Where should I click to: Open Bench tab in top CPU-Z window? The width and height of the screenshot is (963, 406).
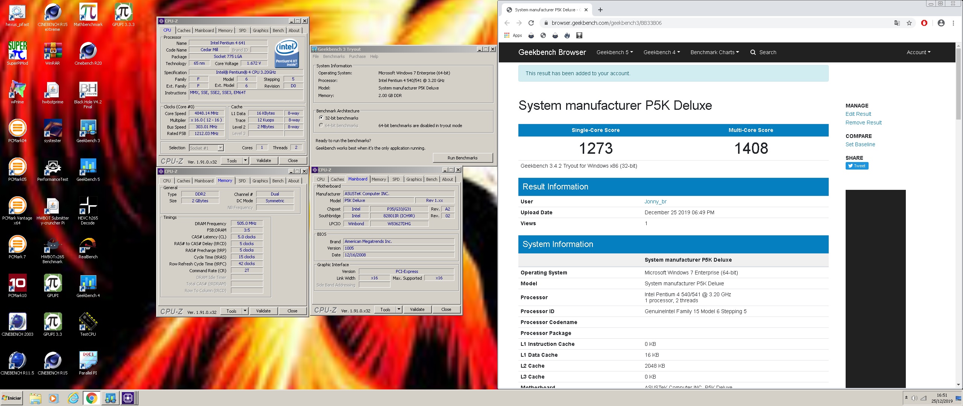[278, 30]
